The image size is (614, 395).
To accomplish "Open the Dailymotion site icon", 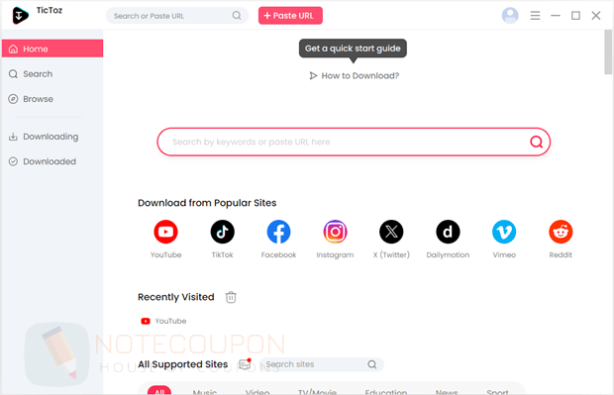I will pyautogui.click(x=448, y=232).
